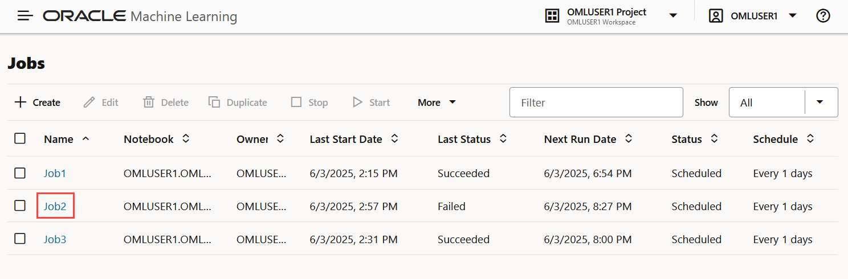Click into the Filter text field
The width and height of the screenshot is (848, 279).
point(596,102)
